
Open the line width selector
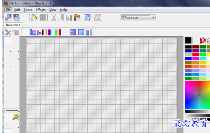[12, 110]
